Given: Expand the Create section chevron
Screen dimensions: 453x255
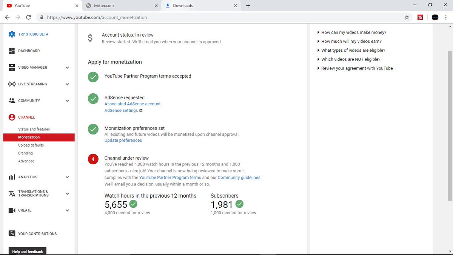Looking at the screenshot, I should 67,210.
